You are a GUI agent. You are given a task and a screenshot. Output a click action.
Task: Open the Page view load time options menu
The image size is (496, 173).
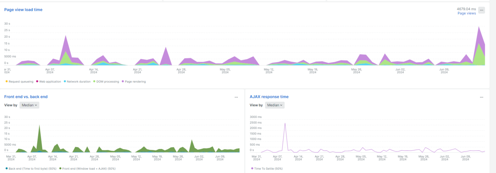pyautogui.click(x=482, y=10)
